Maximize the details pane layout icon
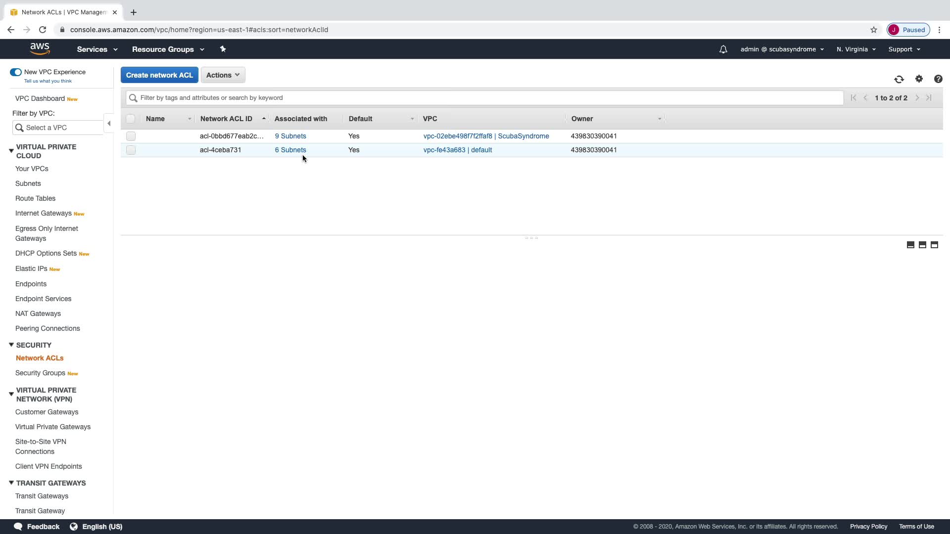 [934, 245]
